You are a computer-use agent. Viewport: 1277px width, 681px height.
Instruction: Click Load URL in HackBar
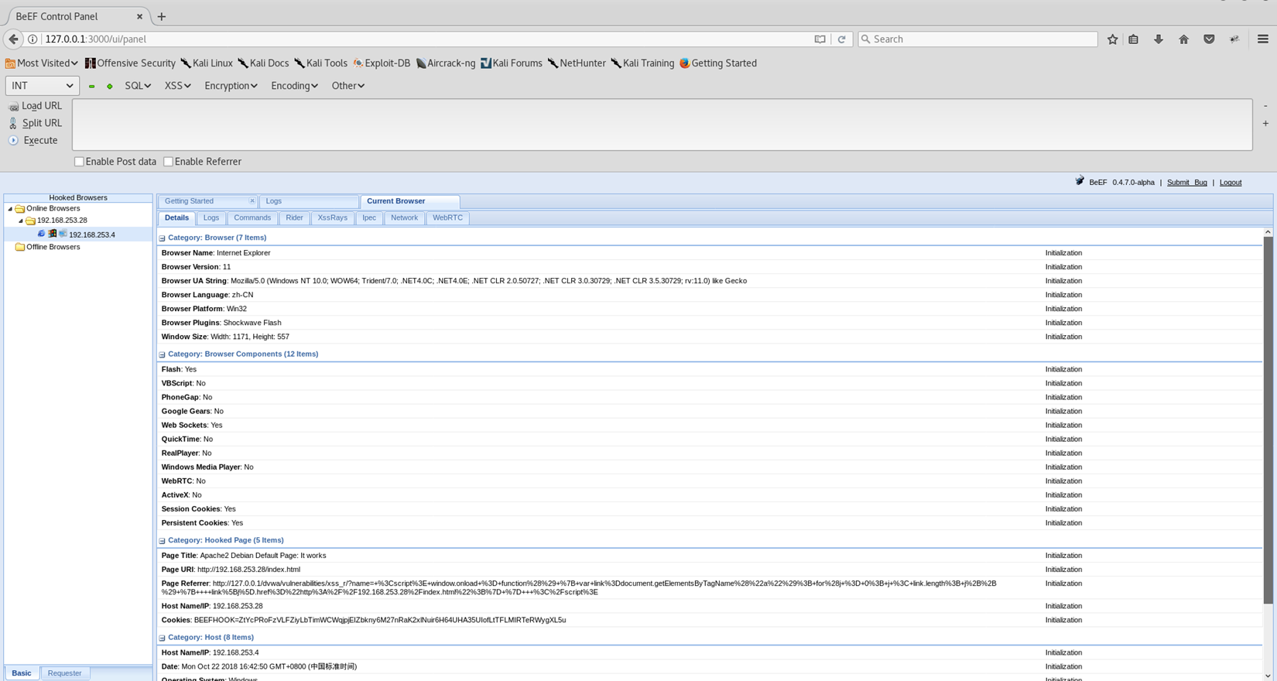tap(35, 106)
